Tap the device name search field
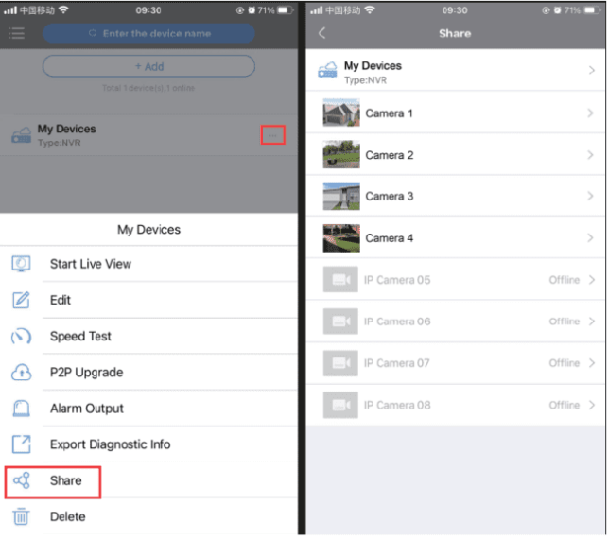 coord(148,33)
